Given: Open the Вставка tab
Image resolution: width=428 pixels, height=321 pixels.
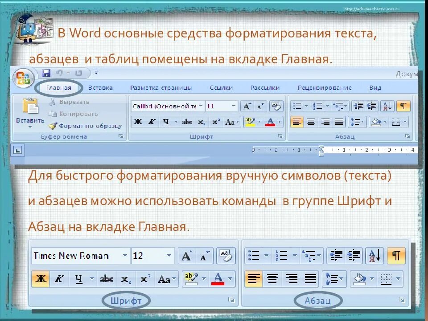Looking at the screenshot, I should click(x=100, y=88).
